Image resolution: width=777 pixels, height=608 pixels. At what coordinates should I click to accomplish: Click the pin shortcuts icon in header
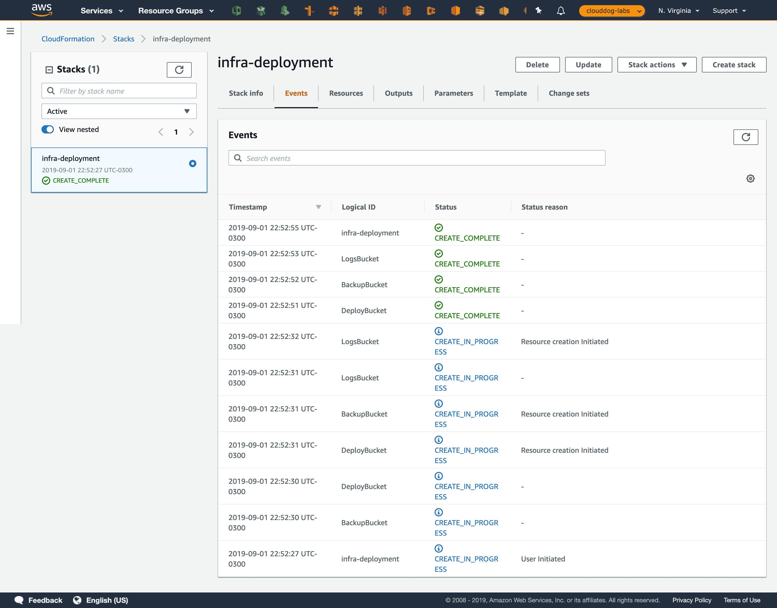(538, 11)
